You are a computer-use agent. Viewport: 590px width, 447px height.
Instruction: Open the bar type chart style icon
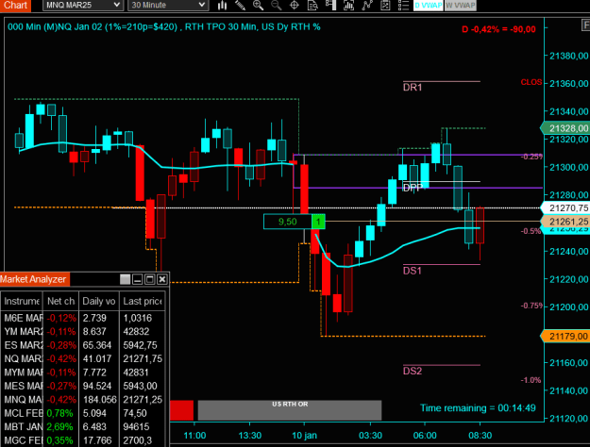pos(223,6)
